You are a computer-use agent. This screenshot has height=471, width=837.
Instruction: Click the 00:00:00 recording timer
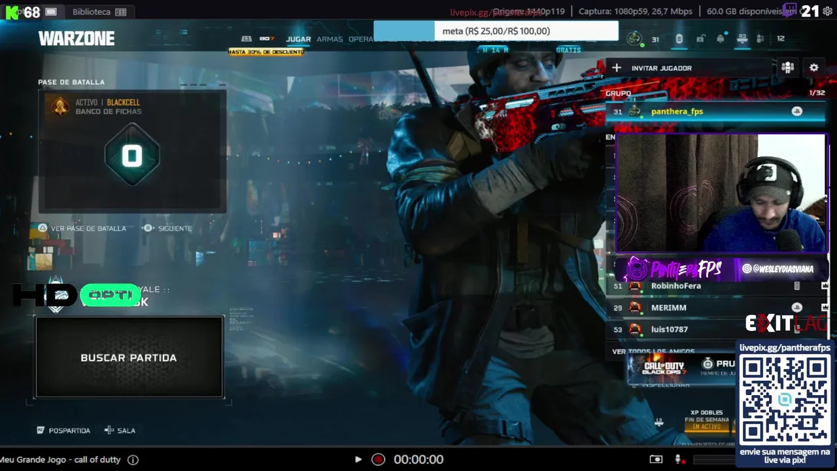[418, 460]
